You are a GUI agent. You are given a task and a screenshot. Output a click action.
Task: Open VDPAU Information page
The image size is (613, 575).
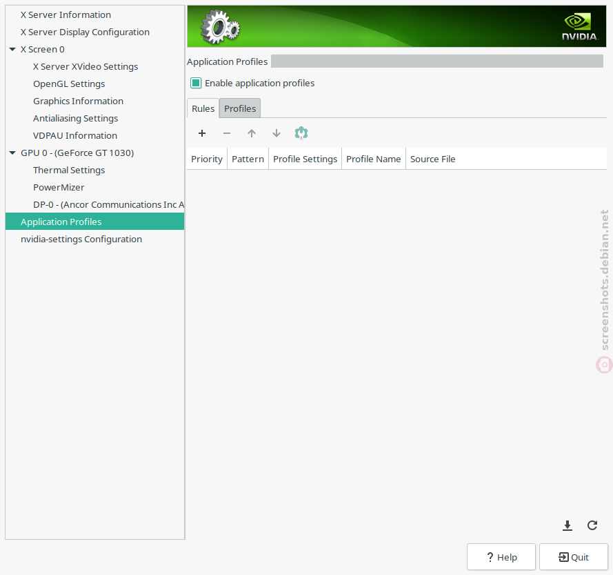pos(75,135)
